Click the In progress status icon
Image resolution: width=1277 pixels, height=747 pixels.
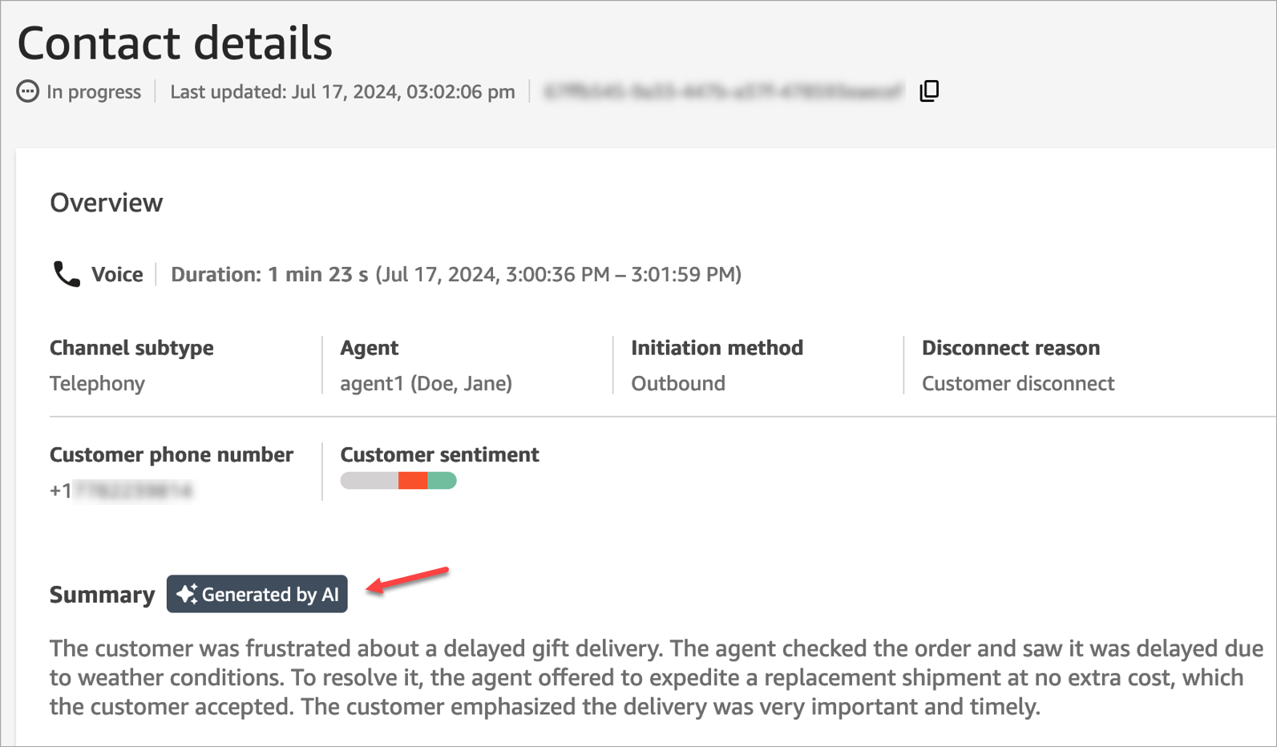click(x=27, y=91)
